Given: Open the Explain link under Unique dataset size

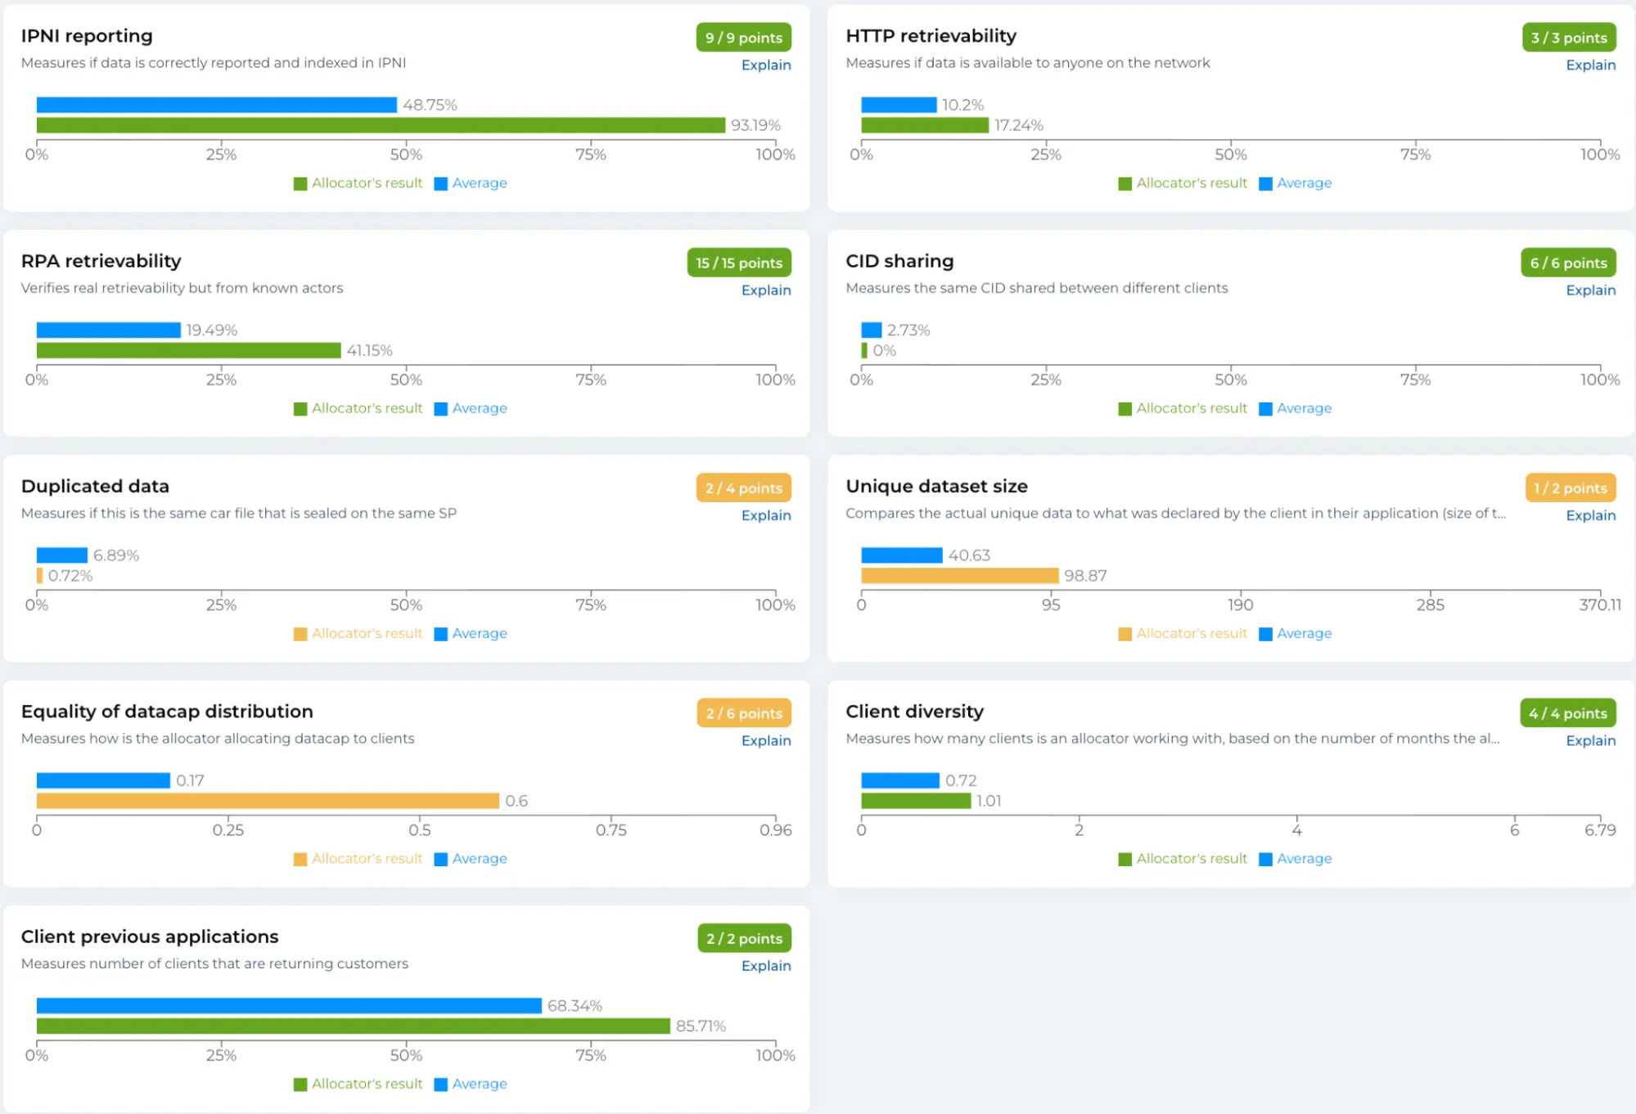Looking at the screenshot, I should pyautogui.click(x=1590, y=515).
